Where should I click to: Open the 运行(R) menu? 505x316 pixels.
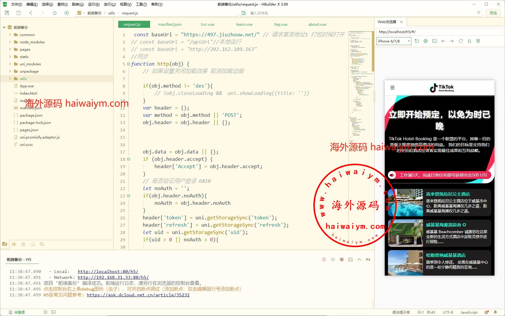94,4
